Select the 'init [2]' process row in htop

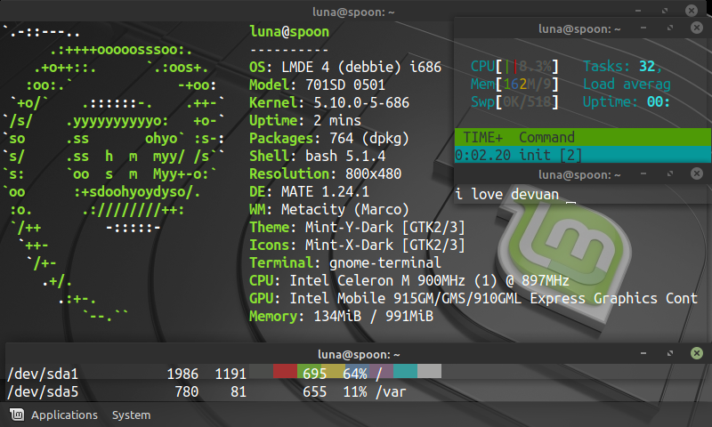(583, 155)
